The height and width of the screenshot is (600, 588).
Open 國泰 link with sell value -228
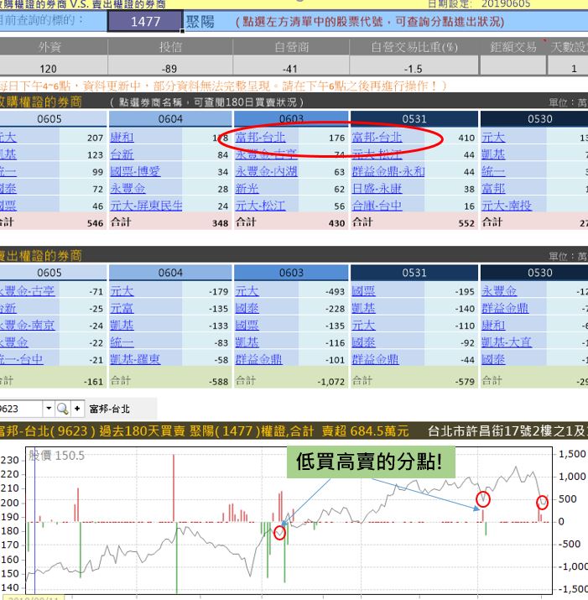[247, 309]
